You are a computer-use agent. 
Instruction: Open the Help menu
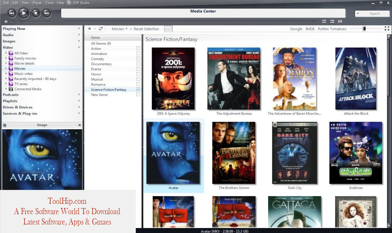tap(60, 3)
